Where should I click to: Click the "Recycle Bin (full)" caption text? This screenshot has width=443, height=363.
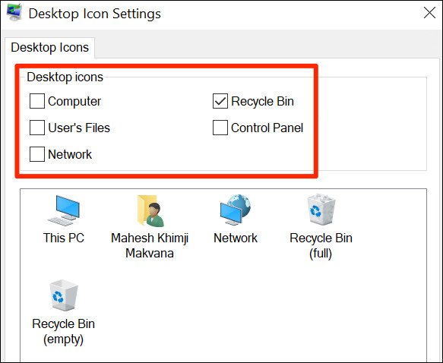(x=321, y=245)
